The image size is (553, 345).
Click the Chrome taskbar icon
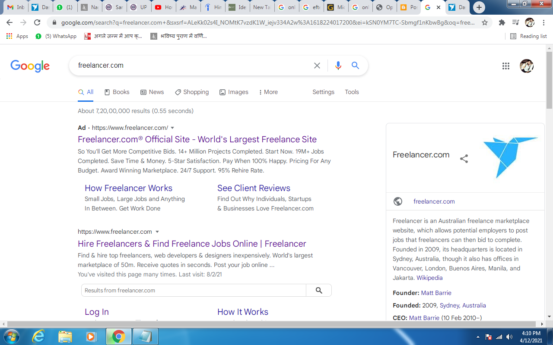point(119,336)
